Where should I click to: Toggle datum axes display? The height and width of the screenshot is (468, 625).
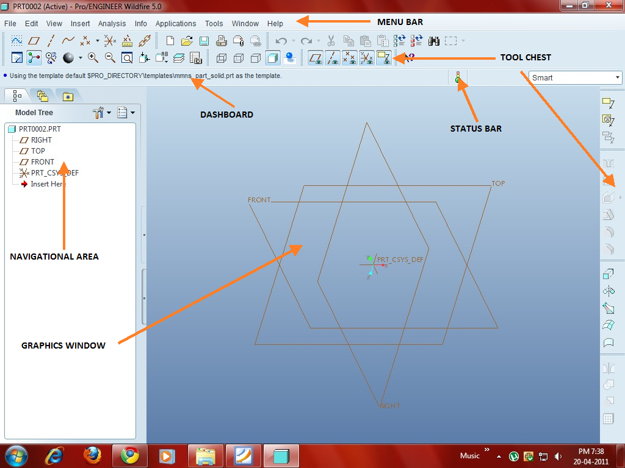333,58
